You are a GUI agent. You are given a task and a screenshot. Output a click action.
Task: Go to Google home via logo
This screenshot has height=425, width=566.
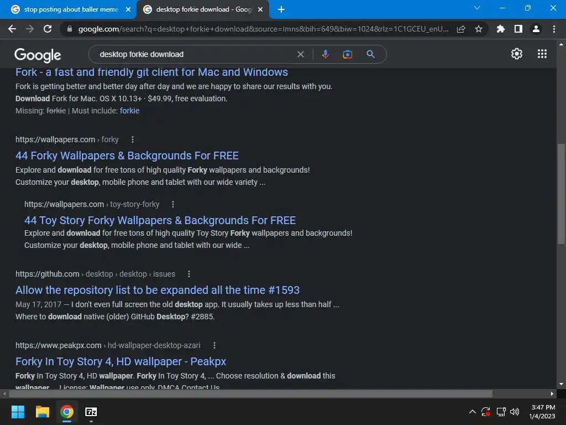tap(38, 55)
